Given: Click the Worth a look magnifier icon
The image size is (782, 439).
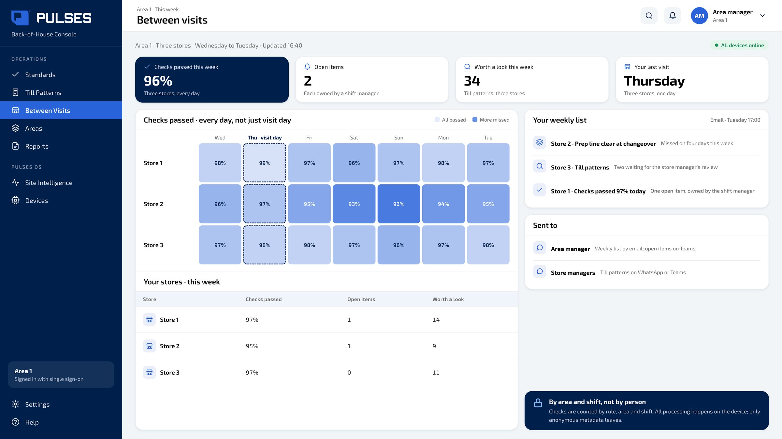Looking at the screenshot, I should (467, 67).
